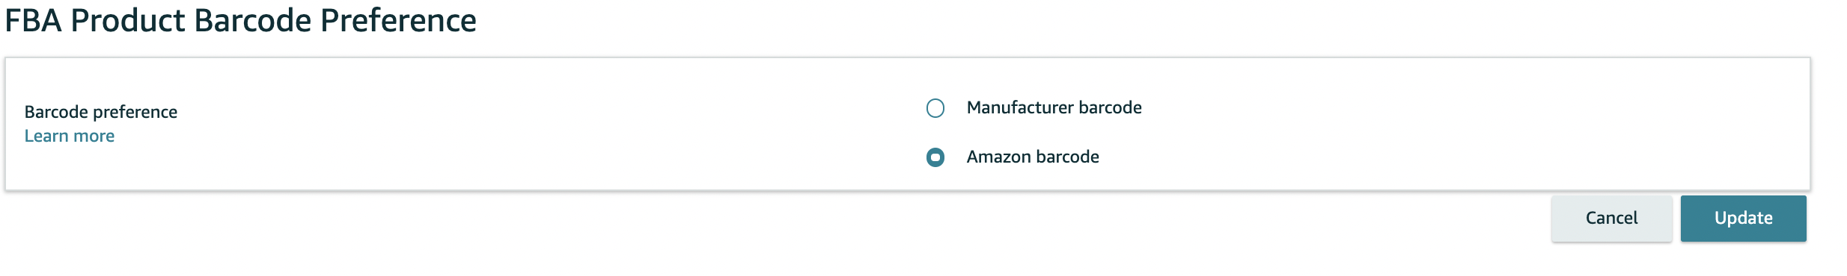Click the "Barcode preference" field label
Screen dimensions: 1847x276
[x=101, y=112]
